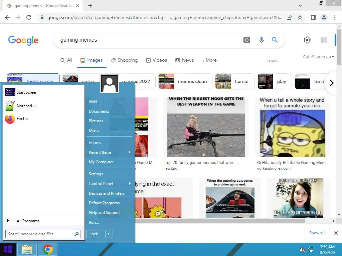Go back with browser back arrow
Screen dimensions: 342x256
[x=7, y=17]
